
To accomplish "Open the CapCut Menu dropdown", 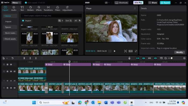I will click(16, 2).
